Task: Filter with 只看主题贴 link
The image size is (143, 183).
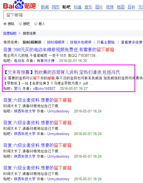Action: point(106,42)
